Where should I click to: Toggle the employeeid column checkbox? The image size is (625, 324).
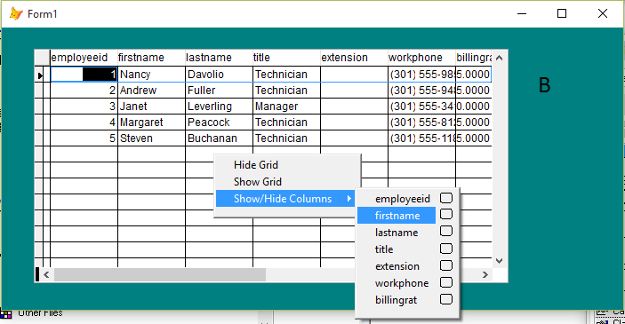click(446, 198)
